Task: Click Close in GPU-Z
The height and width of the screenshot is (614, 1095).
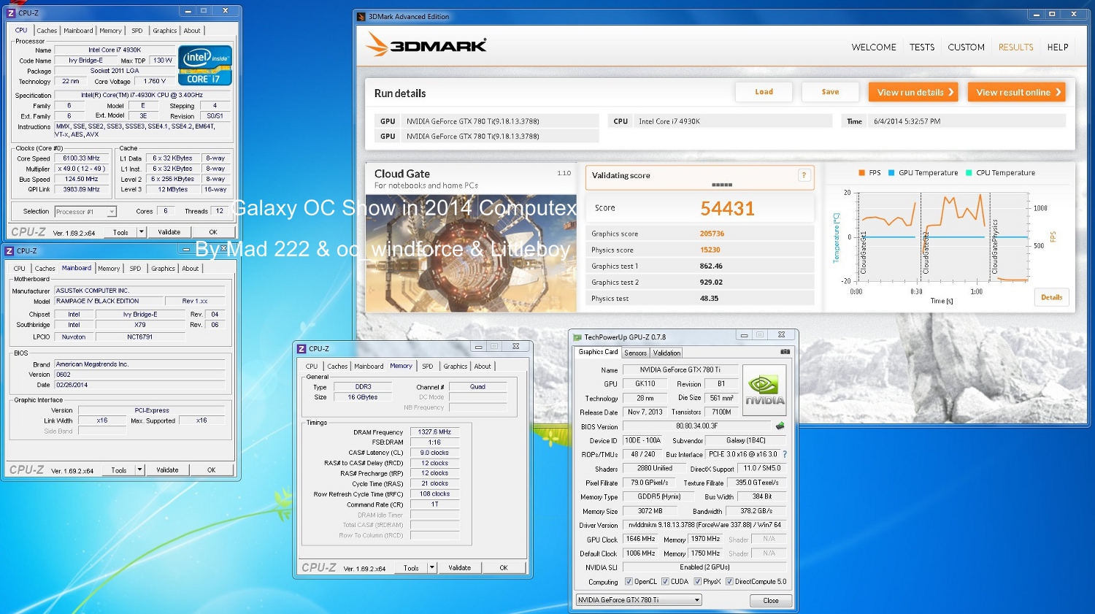Action: [771, 601]
